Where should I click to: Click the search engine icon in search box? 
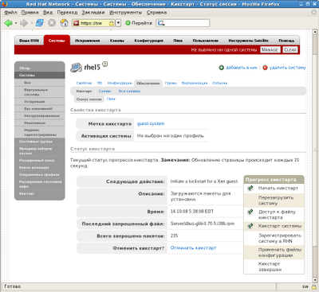click(x=161, y=23)
